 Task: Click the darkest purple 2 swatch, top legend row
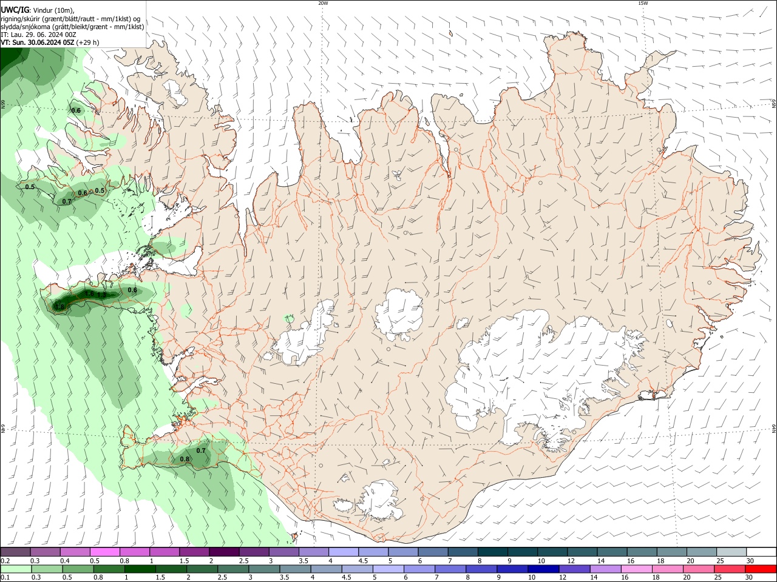click(x=224, y=552)
